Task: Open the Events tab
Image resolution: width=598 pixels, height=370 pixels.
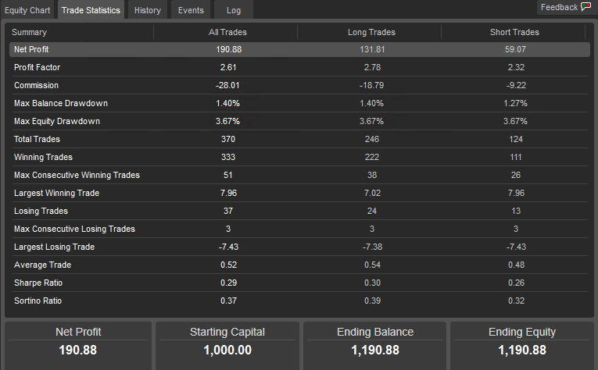Action: [x=191, y=10]
